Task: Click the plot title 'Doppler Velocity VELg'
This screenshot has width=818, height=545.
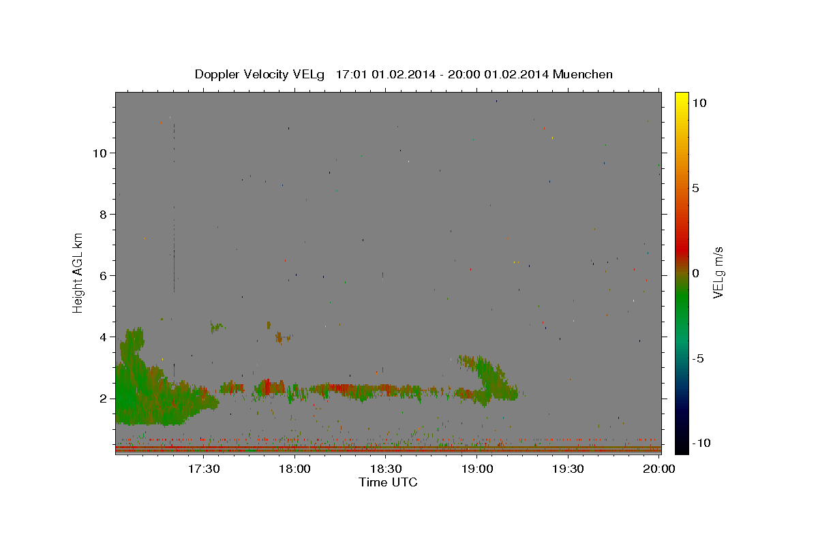Action: [x=261, y=74]
